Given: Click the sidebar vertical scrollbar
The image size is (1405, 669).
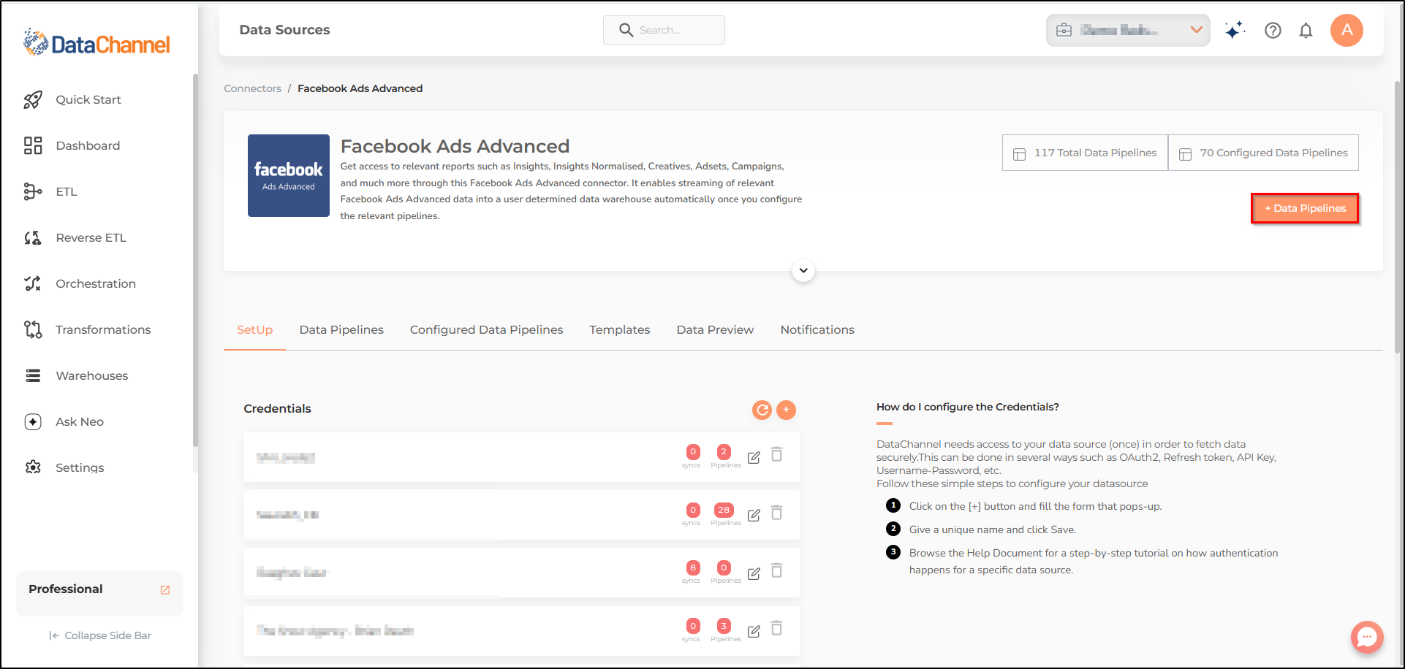Looking at the screenshot, I should (195, 259).
